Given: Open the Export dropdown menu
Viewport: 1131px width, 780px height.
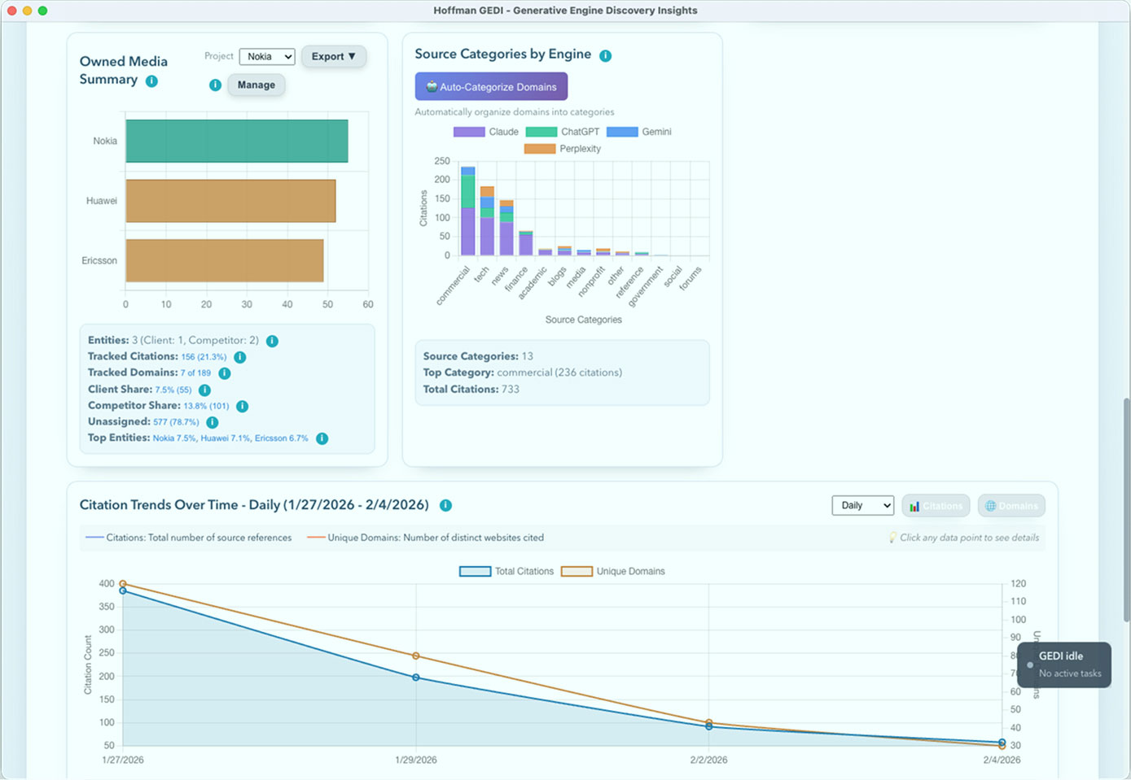Looking at the screenshot, I should 333,56.
